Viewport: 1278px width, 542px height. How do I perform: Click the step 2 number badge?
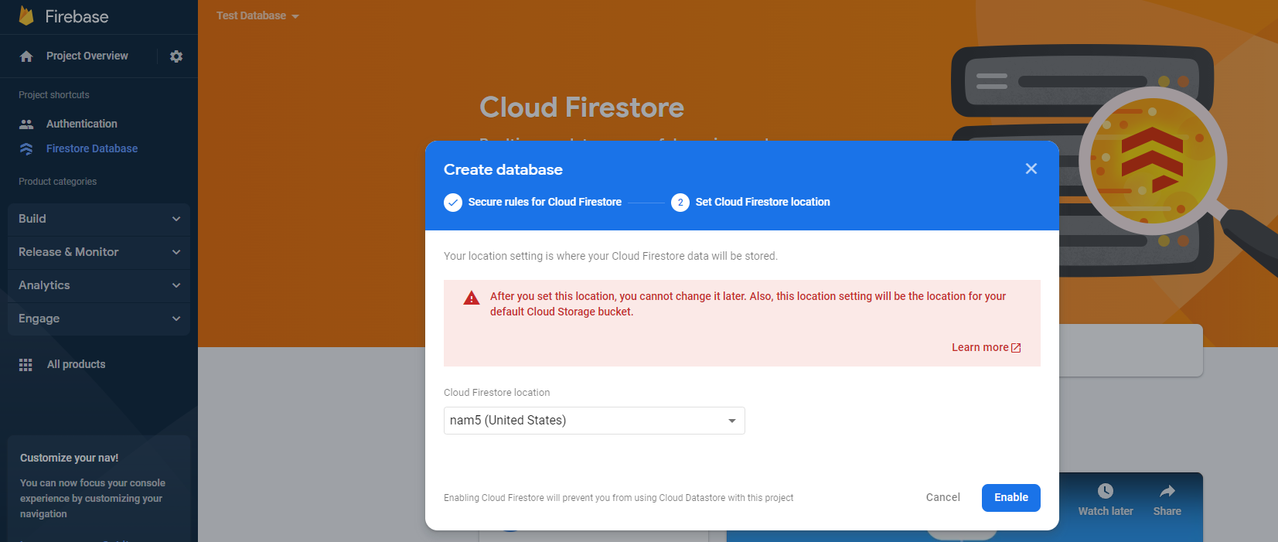(680, 203)
